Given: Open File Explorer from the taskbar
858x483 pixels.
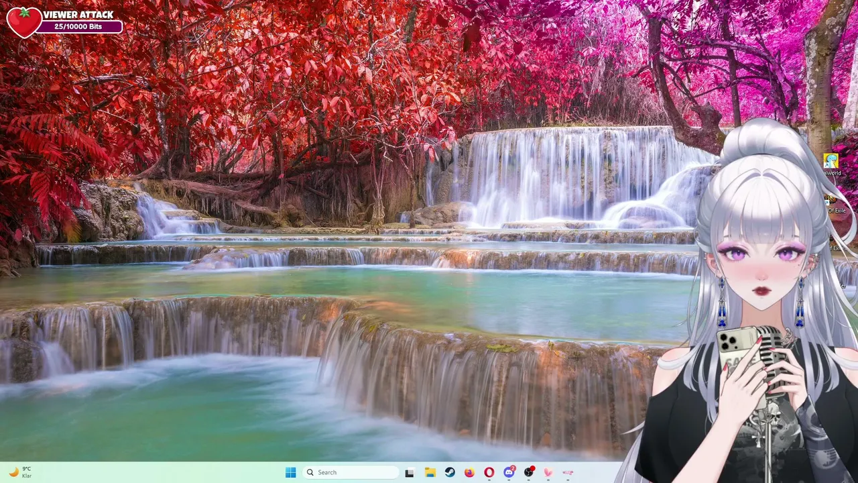Looking at the screenshot, I should pos(430,472).
